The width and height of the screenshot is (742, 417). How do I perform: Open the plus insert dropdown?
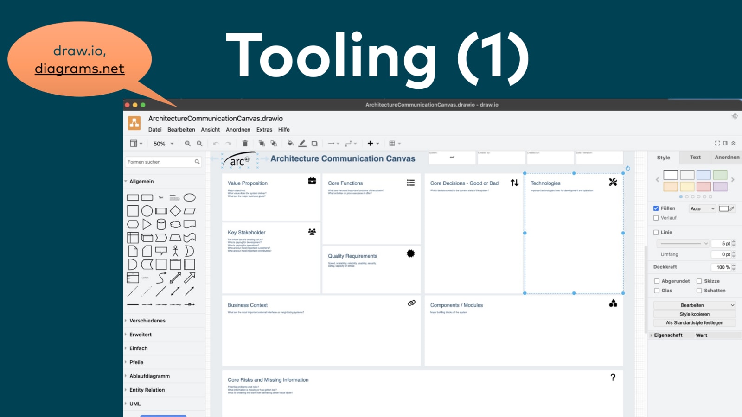(373, 144)
